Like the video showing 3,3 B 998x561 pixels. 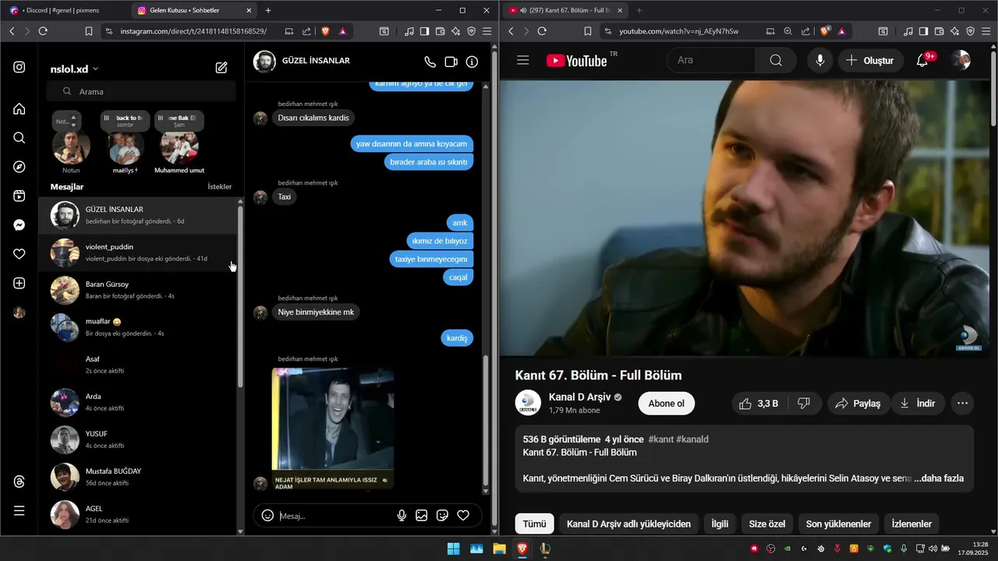(x=759, y=404)
